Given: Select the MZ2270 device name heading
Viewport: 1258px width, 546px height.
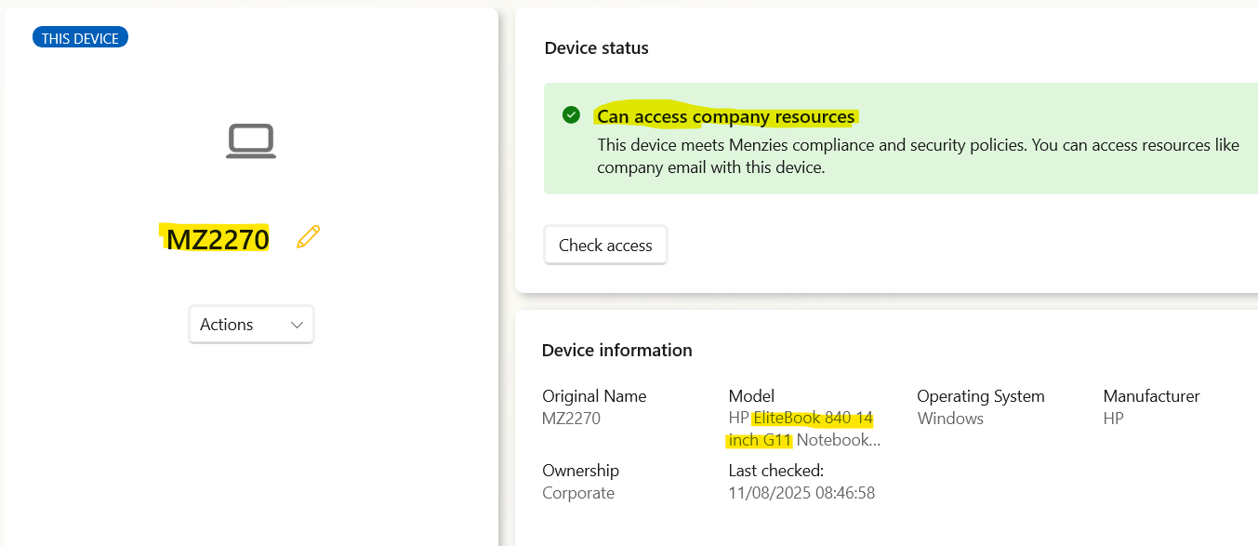Looking at the screenshot, I should click(x=218, y=239).
